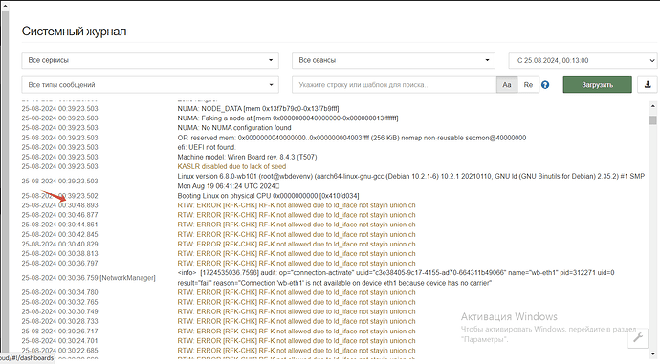Download the log with the download icon
The height and width of the screenshot is (364, 660).
(648, 85)
